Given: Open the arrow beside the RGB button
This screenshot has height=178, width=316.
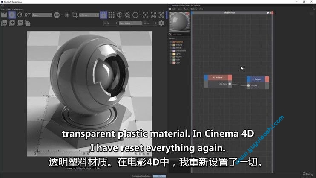Looking at the screenshot, I should (x=62, y=15).
